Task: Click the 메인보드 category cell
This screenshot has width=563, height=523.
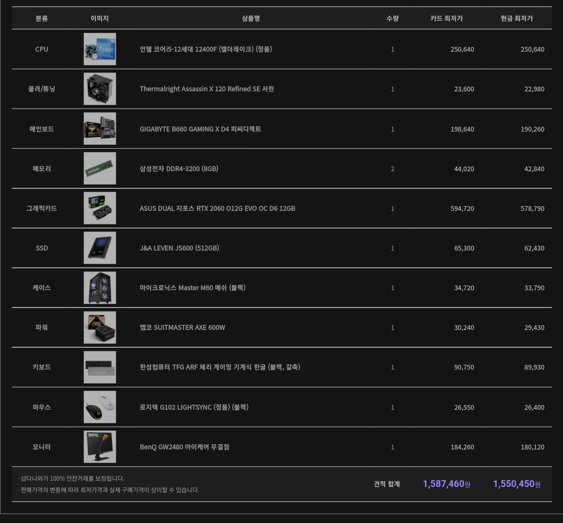Action: pyautogui.click(x=42, y=129)
